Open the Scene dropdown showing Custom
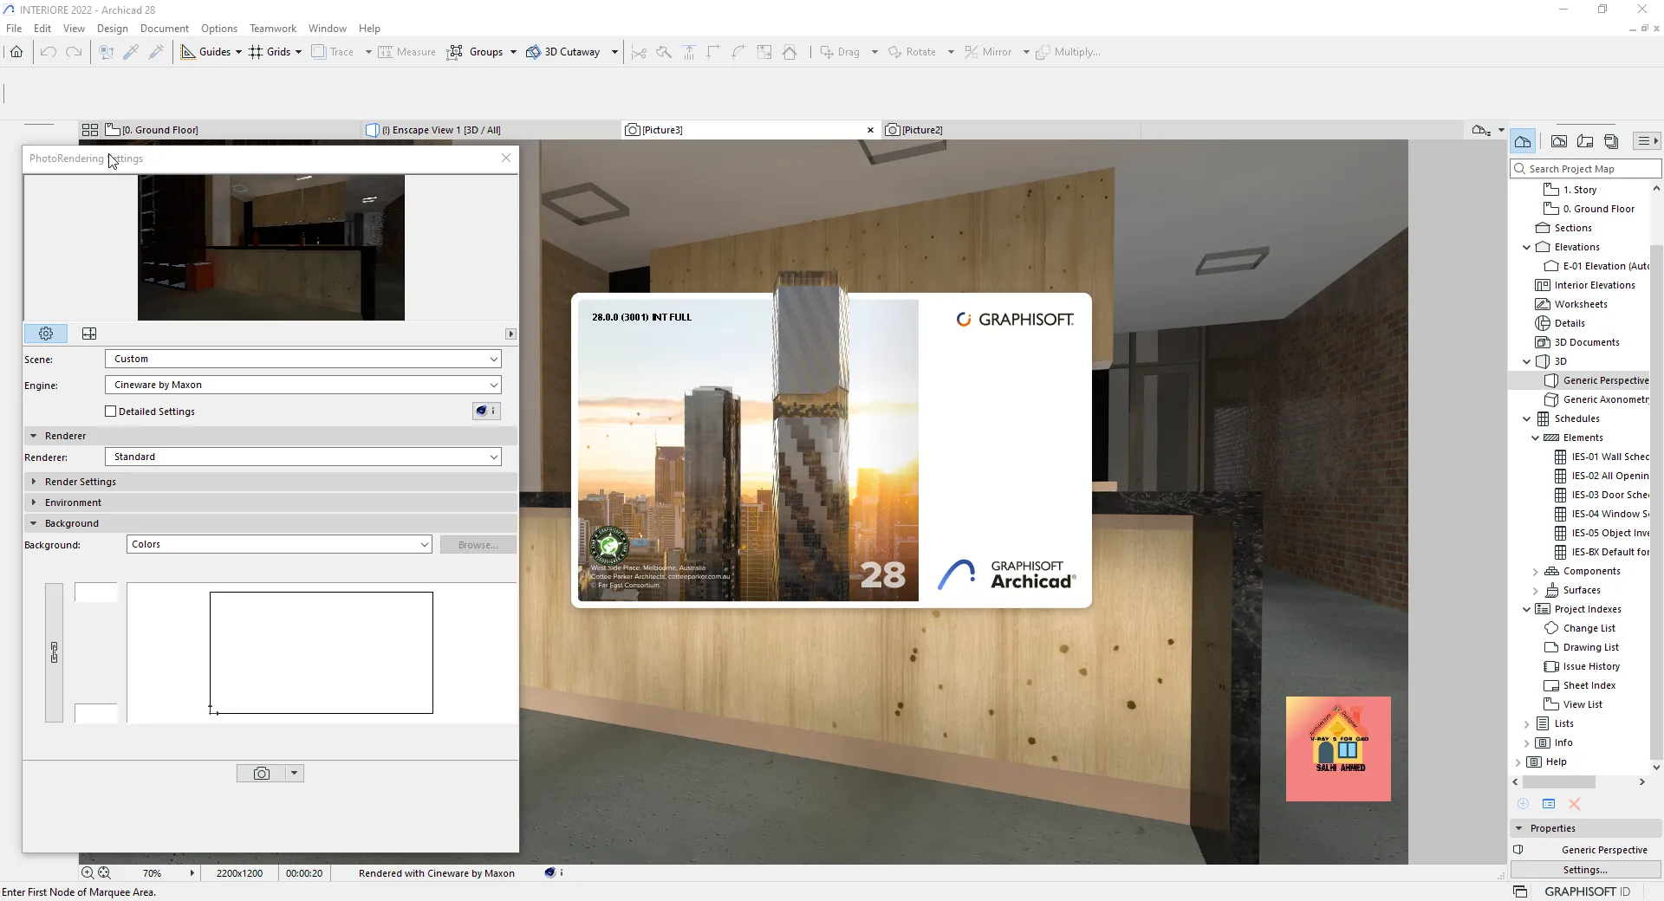 click(x=302, y=359)
